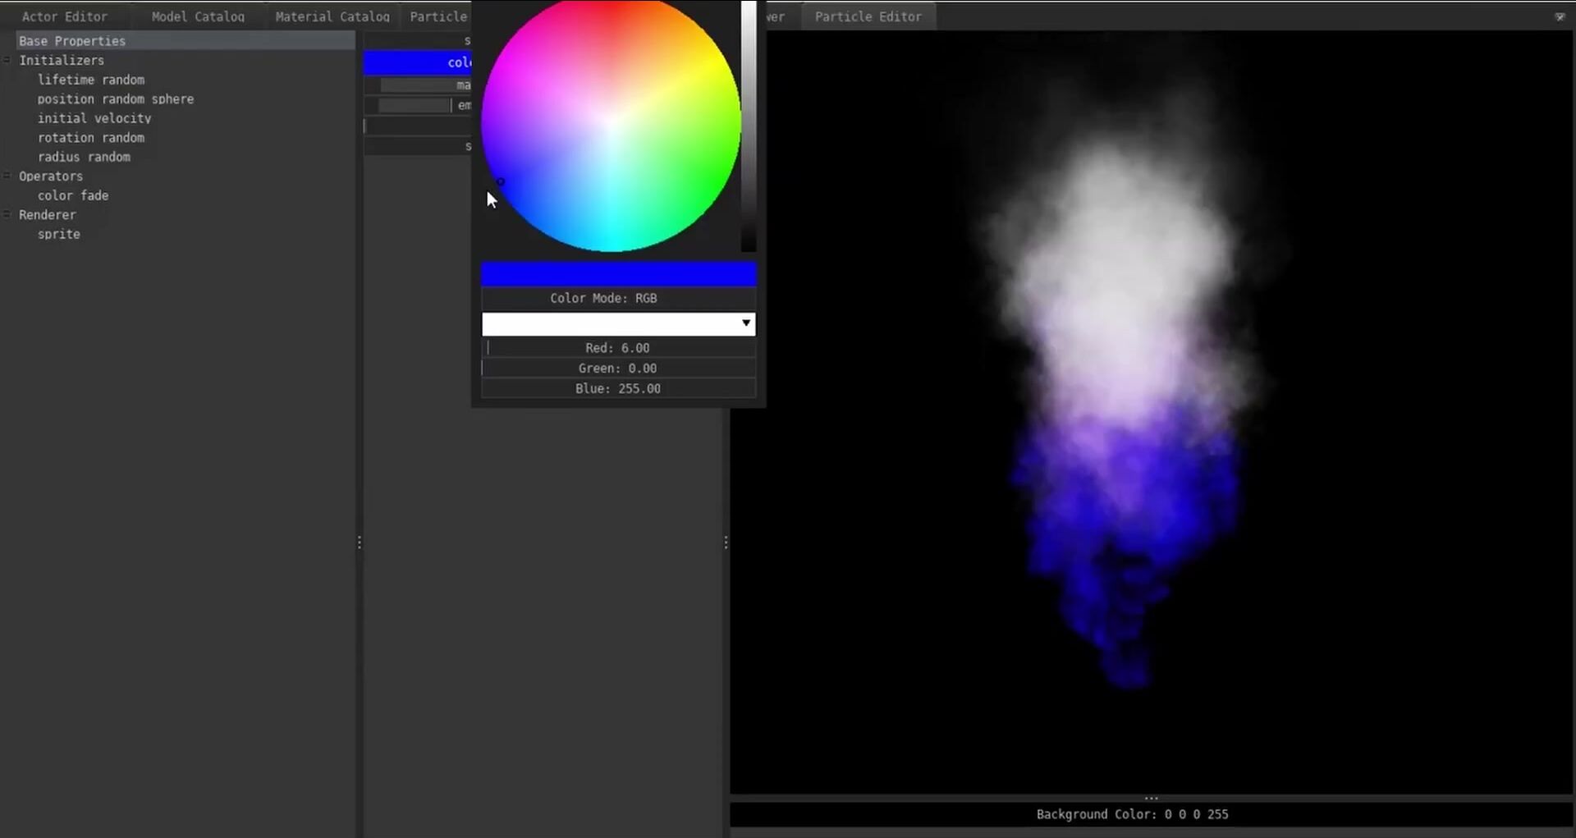Switch to the Actor Editor tab

(x=64, y=16)
